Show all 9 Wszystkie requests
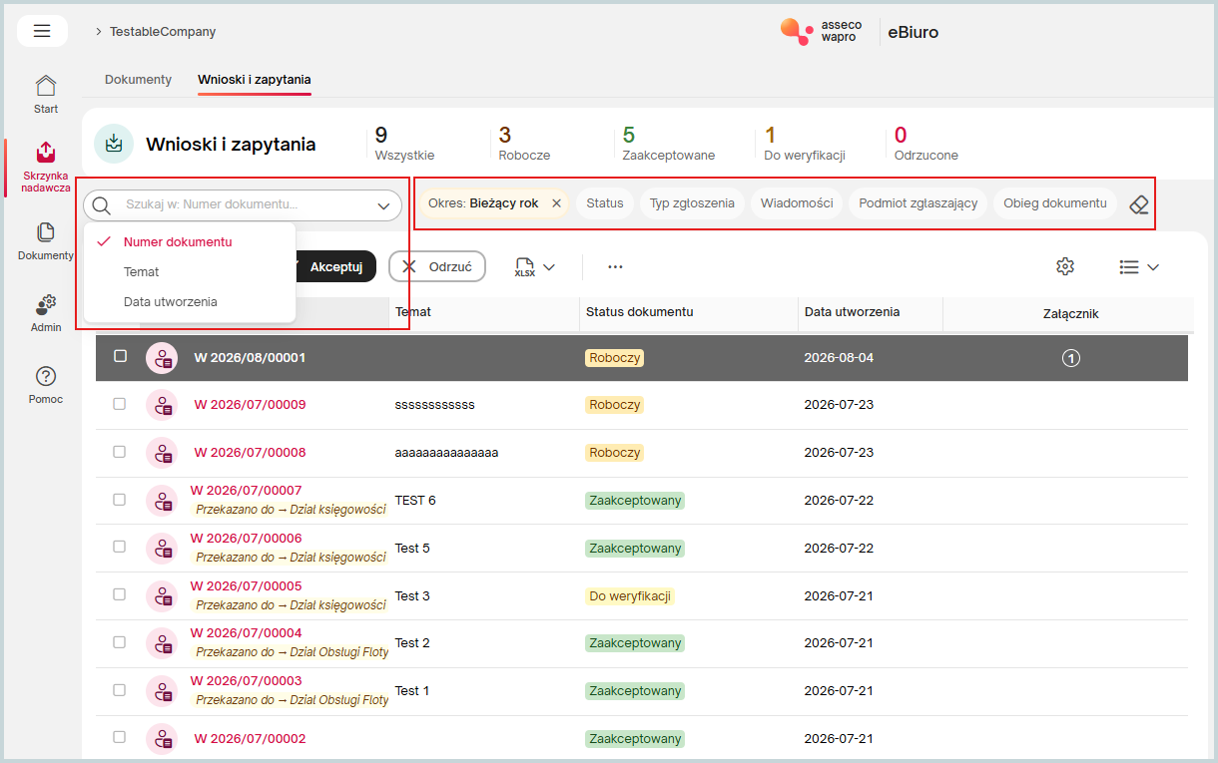This screenshot has width=1218, height=763. point(404,144)
